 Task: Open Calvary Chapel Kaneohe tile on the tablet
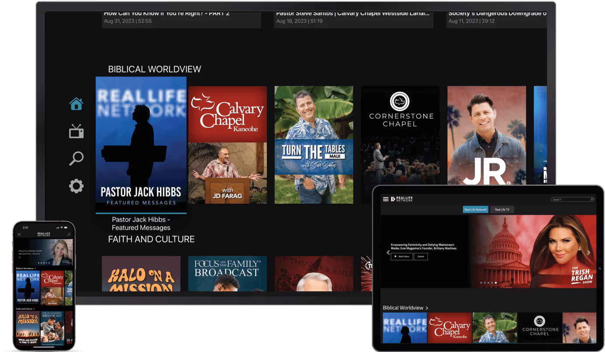coord(450,328)
